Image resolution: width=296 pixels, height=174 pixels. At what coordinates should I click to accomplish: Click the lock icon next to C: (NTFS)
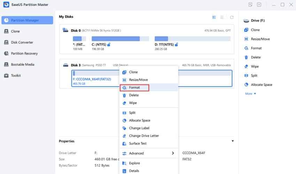coord(109,45)
